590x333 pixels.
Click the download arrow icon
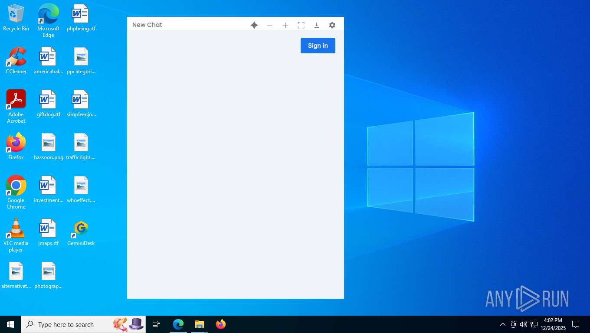[317, 25]
